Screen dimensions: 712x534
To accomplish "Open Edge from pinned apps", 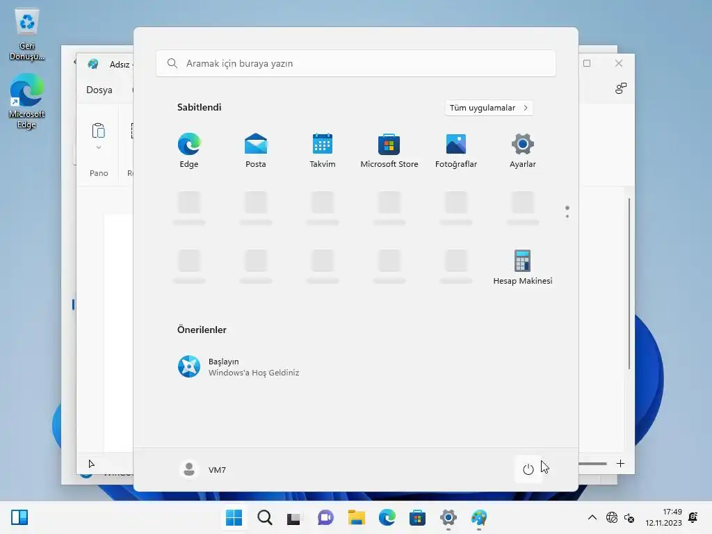I will [x=189, y=150].
